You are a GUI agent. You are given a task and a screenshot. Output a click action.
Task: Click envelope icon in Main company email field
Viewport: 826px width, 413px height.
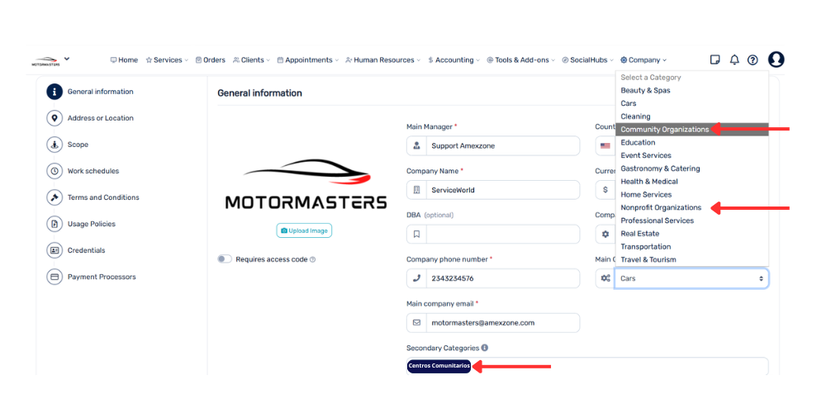coord(416,322)
